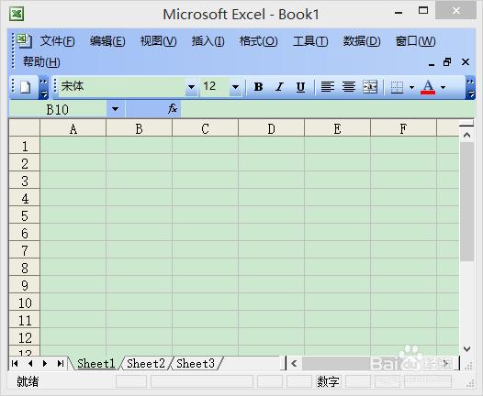Click the Select All corner button
The image size is (483, 396).
click(x=25, y=128)
